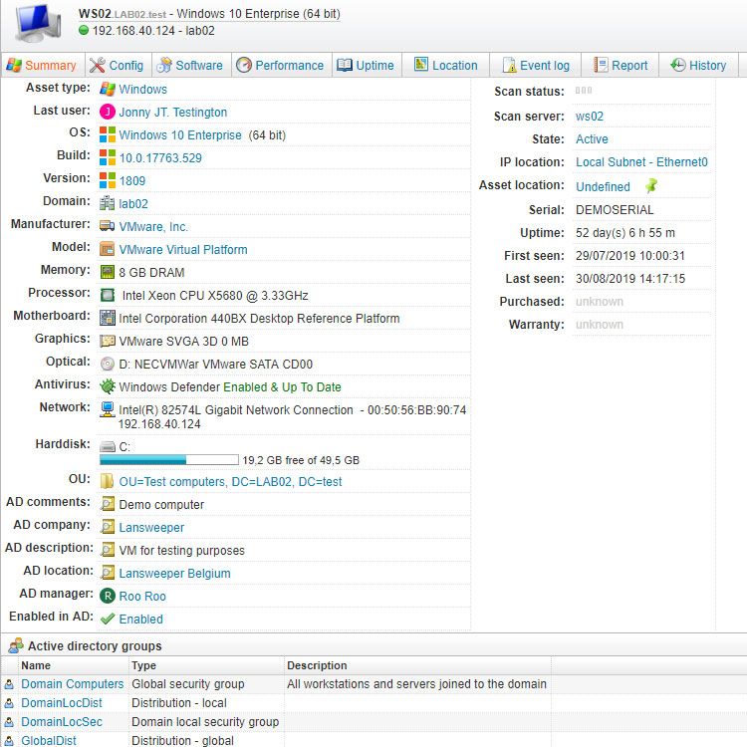Image resolution: width=747 pixels, height=747 pixels.
Task: Open the Domain Computers group
Action: [73, 683]
